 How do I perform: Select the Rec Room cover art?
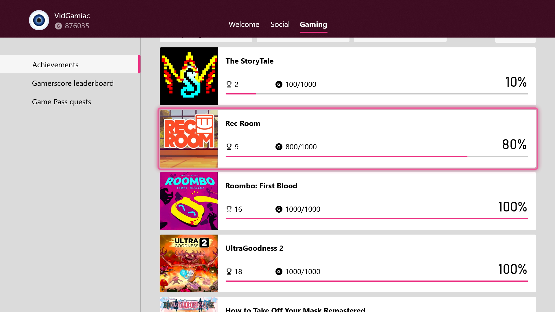189,139
